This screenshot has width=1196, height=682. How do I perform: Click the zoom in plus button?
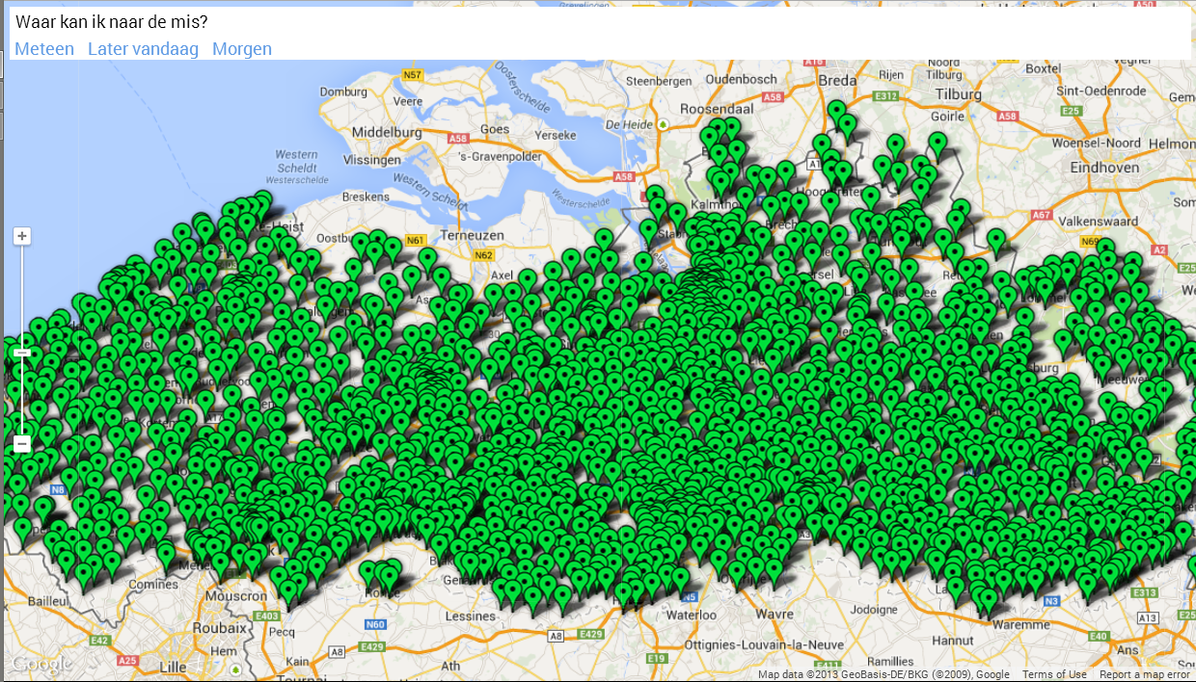[x=22, y=236]
